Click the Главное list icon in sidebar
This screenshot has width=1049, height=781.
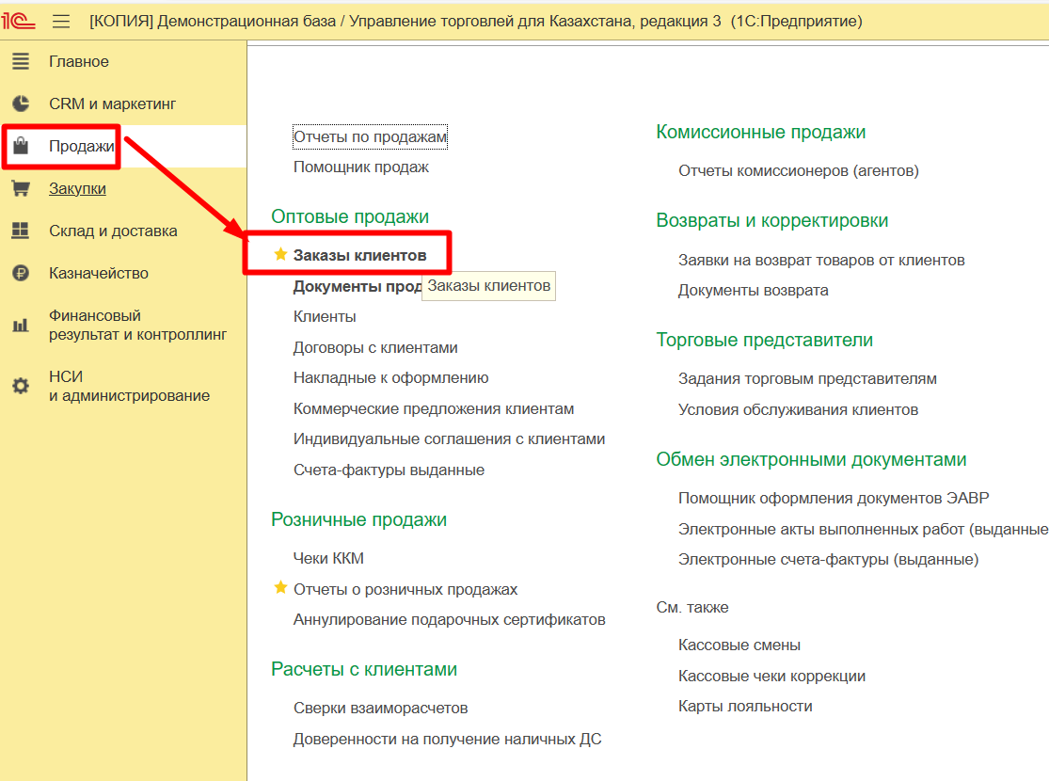point(20,62)
